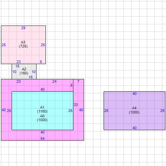Click the "25" dimension on A4's right edge

[x=162, y=111]
